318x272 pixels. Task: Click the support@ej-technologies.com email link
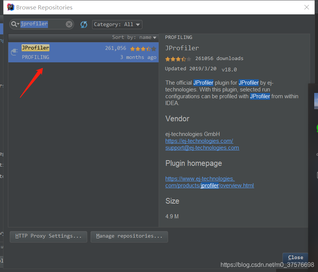coord(202,148)
